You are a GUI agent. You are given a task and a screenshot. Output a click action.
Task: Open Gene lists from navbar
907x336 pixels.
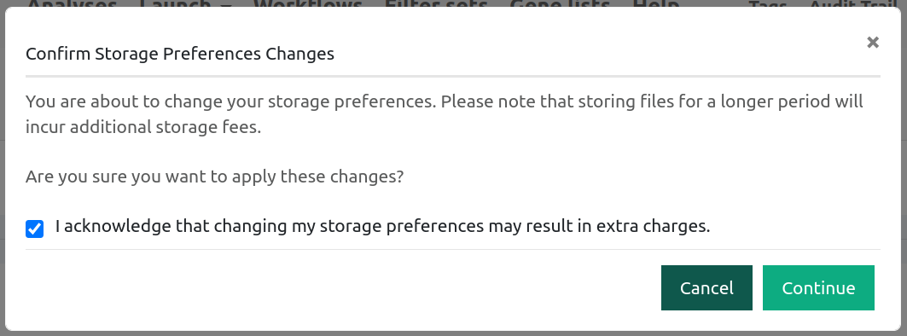pyautogui.click(x=560, y=3)
